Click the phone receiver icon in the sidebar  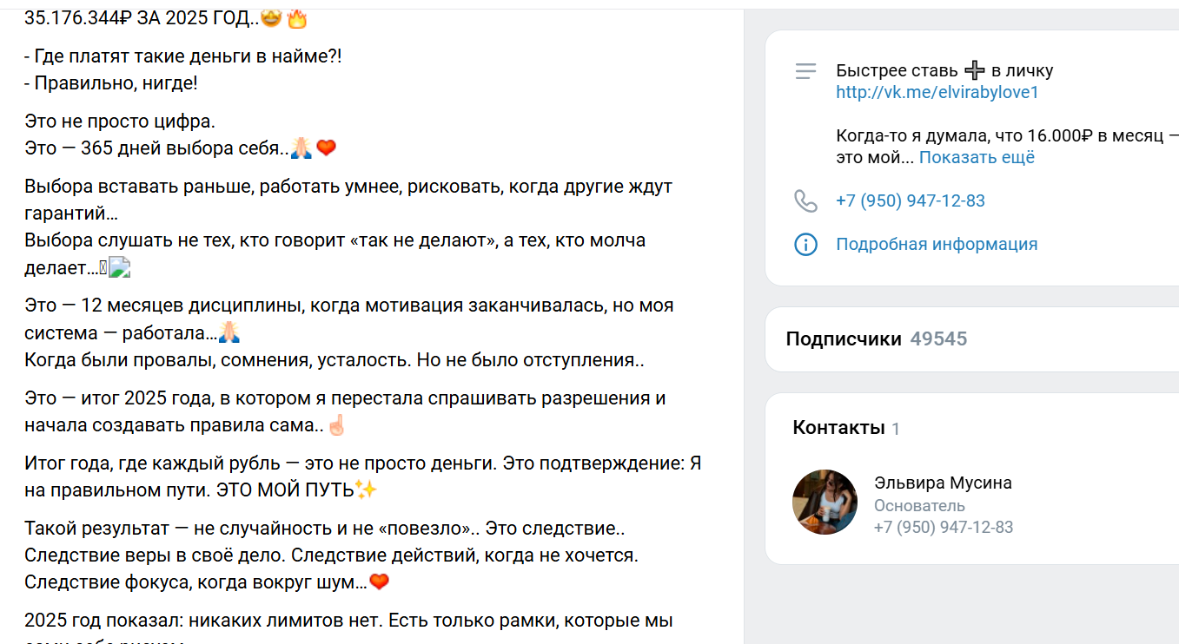coord(806,200)
